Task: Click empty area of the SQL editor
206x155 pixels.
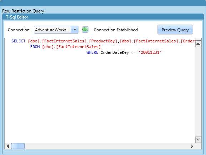Action: [100, 97]
